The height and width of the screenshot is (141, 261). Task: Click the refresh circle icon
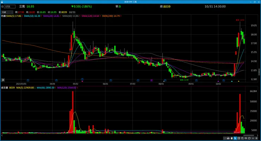[x=249, y=138]
